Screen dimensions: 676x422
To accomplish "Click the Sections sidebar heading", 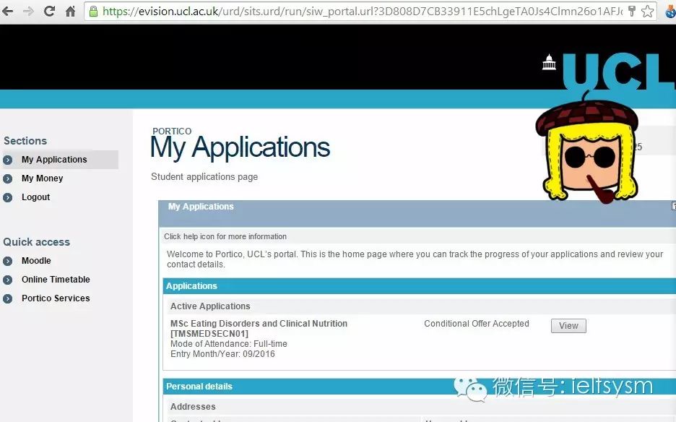I will point(25,141).
